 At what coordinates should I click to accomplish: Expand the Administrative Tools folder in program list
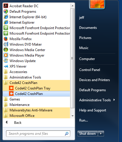[x=36, y=77]
